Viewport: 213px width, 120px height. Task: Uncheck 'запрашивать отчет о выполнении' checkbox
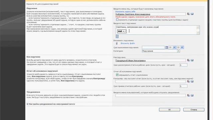pyautogui.click(x=117, y=75)
